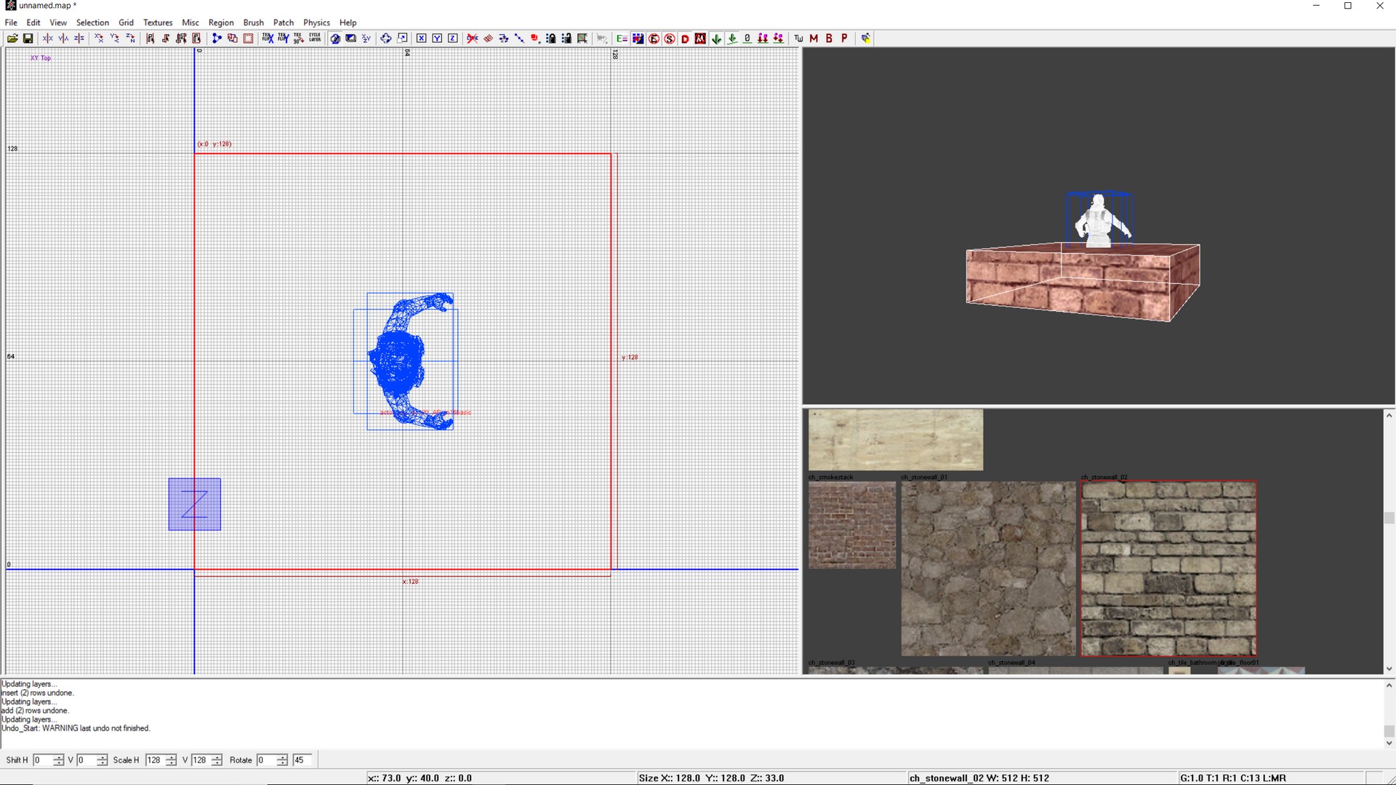Click texture browser scroll up arrow
The width and height of the screenshot is (1396, 785).
[1389, 415]
